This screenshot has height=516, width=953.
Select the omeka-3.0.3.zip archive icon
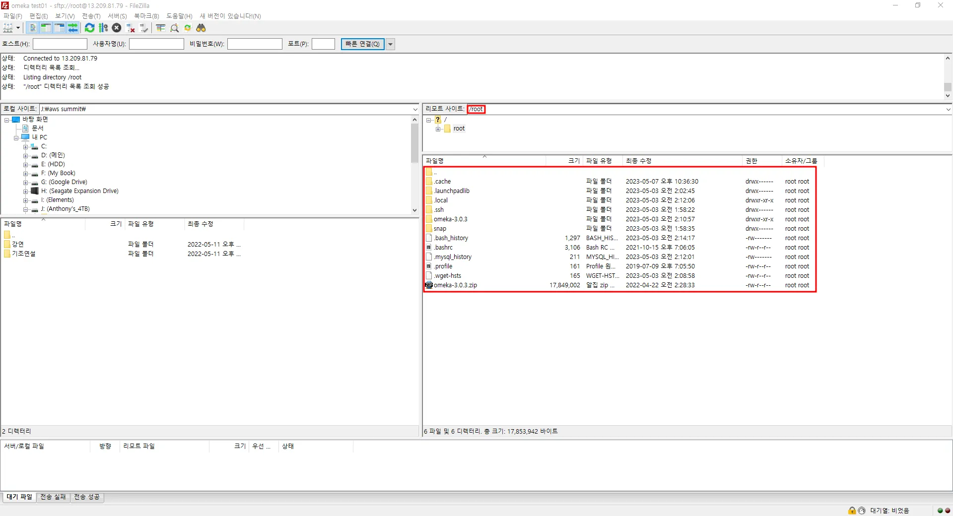click(429, 285)
